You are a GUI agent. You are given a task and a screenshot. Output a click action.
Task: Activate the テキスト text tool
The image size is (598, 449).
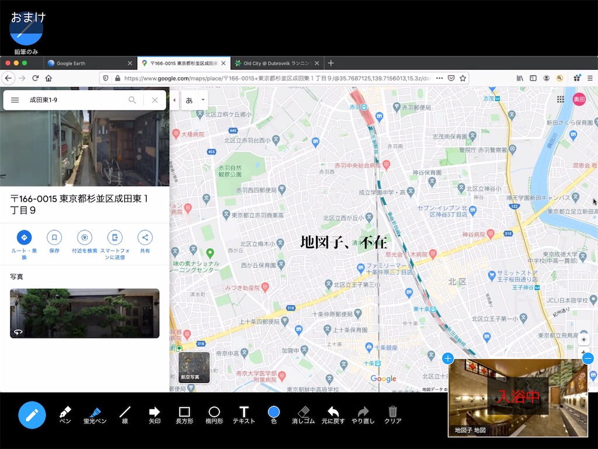[244, 415]
